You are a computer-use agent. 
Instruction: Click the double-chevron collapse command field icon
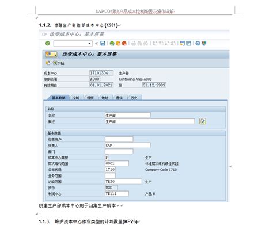97,43
